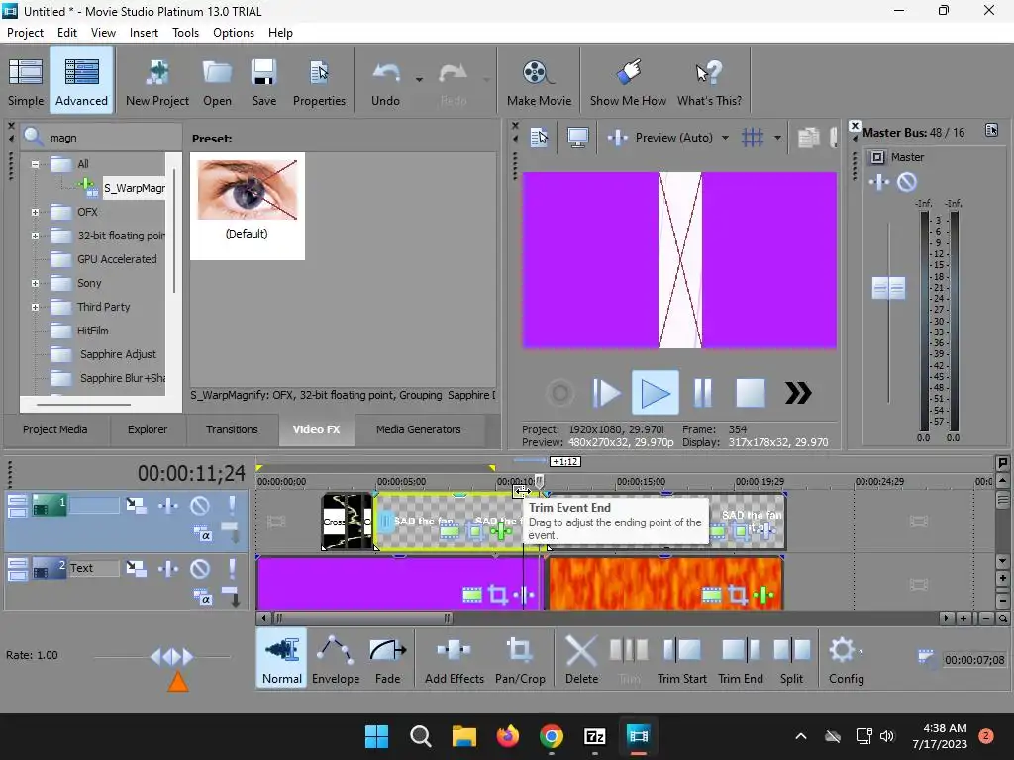Expand the Third Party folder
This screenshot has height=760, width=1014.
click(35, 307)
